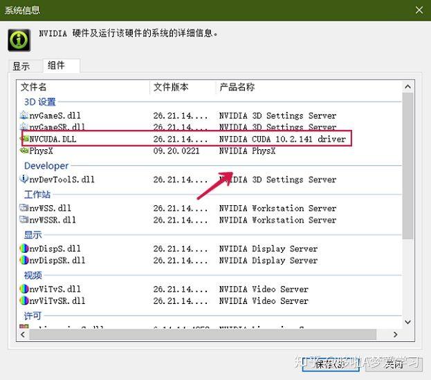
Task: Select the nvDevToolS.dll file name
Action: tap(62, 180)
